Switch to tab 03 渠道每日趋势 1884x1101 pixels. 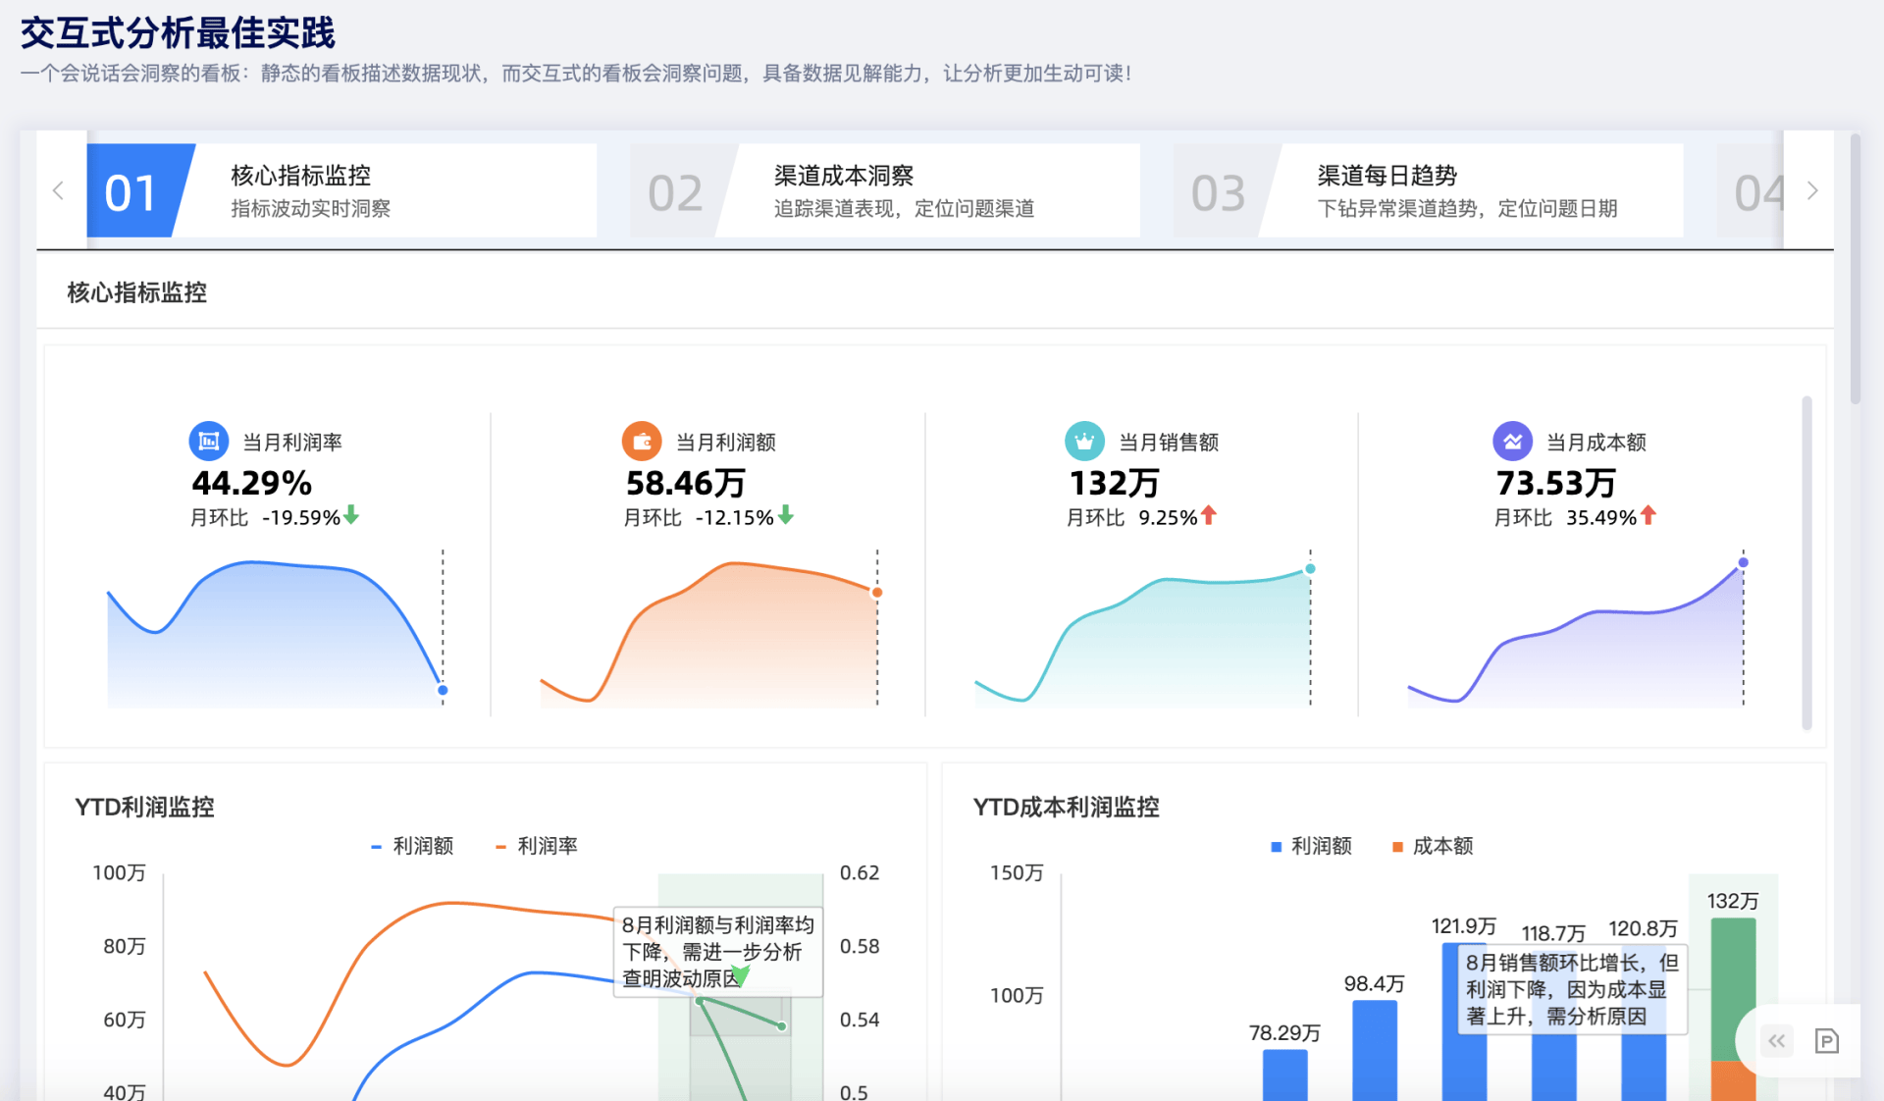(x=1429, y=190)
